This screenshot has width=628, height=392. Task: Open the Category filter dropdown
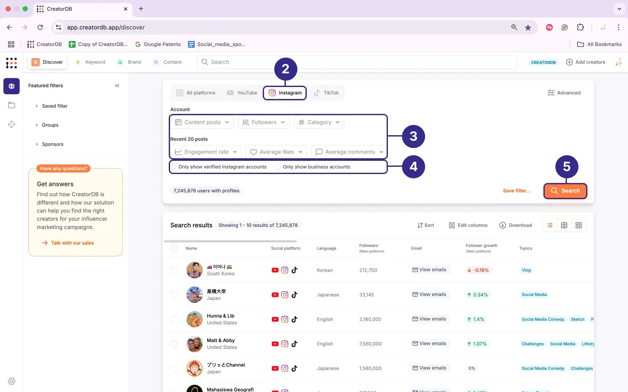click(319, 122)
